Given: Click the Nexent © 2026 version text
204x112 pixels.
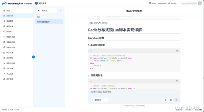Looking at the screenshot, I should (x=10, y=110).
